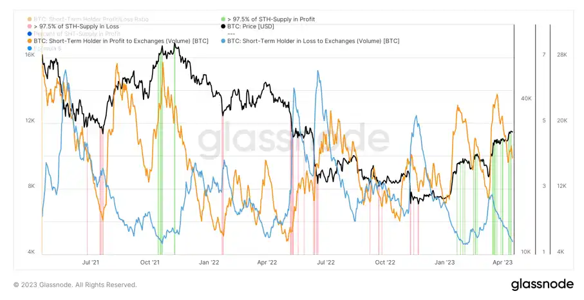Show the faded Formula 6 series label
Screen dimensions: 584x300
click(47, 48)
